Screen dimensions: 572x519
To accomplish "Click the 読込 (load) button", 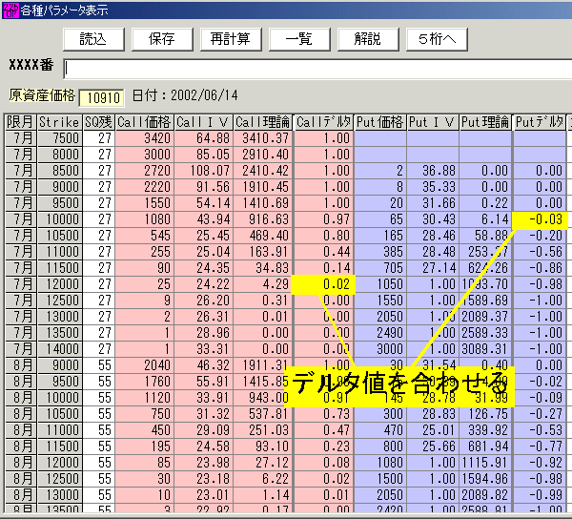I will (93, 39).
